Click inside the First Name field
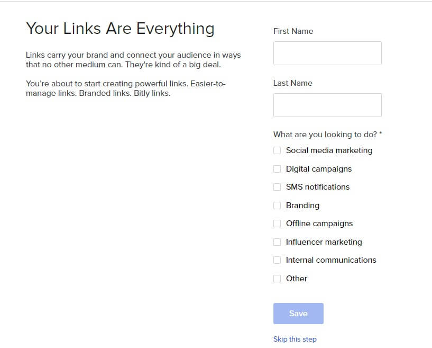The height and width of the screenshot is (348, 432). point(327,53)
